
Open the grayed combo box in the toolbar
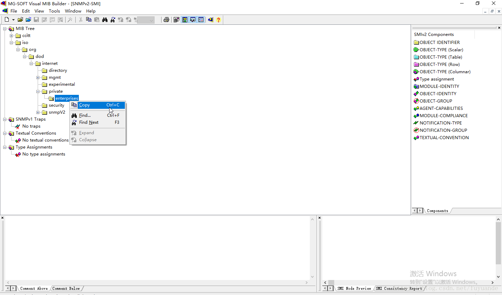pyautogui.click(x=146, y=20)
